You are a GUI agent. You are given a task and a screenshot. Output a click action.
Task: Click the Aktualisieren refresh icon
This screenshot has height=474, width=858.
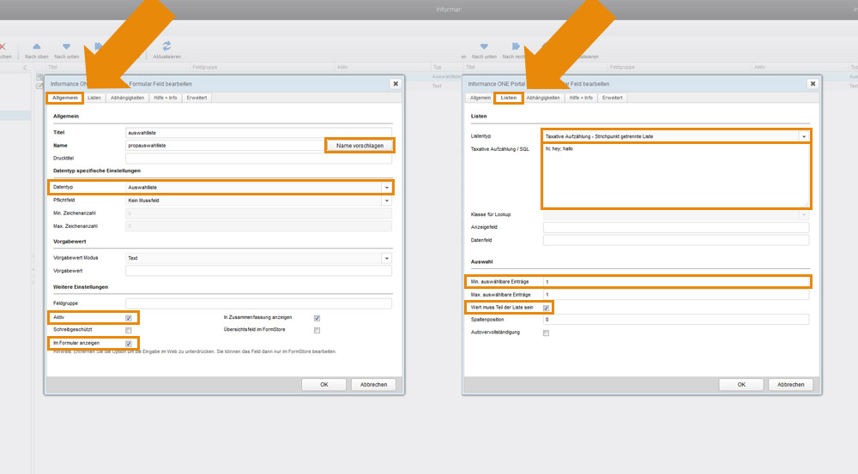pyautogui.click(x=166, y=46)
